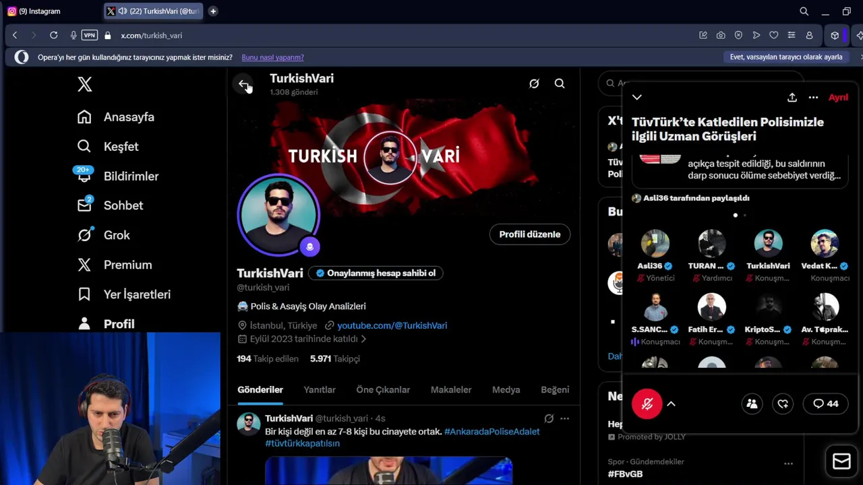Switch to Beğeni tab
Image resolution: width=863 pixels, height=485 pixels.
click(555, 389)
